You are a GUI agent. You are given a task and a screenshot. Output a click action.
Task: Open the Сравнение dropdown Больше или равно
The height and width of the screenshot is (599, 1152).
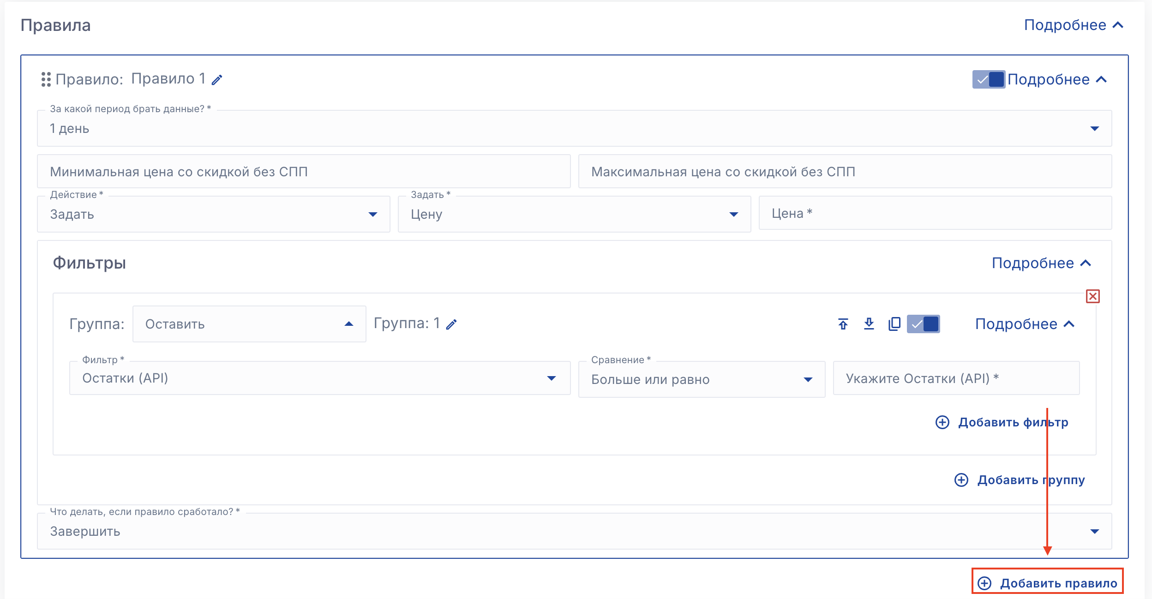coord(701,379)
